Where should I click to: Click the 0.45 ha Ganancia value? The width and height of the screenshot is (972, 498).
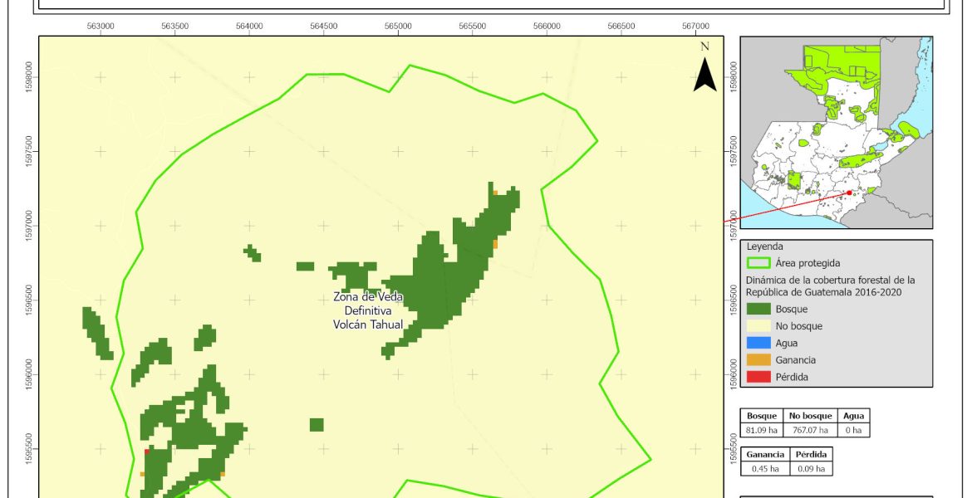point(764,468)
